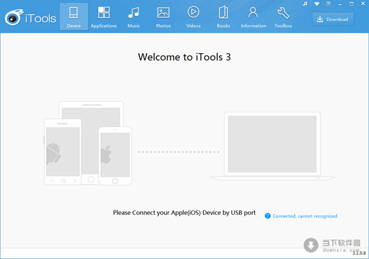
Task: Click the iPhone illustration with Apple logo
Action: point(115,156)
